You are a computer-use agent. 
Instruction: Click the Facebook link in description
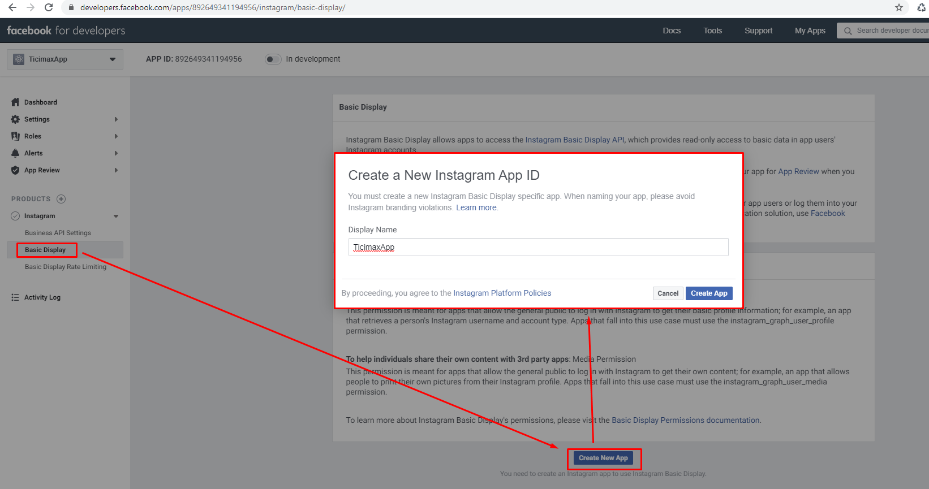point(828,213)
